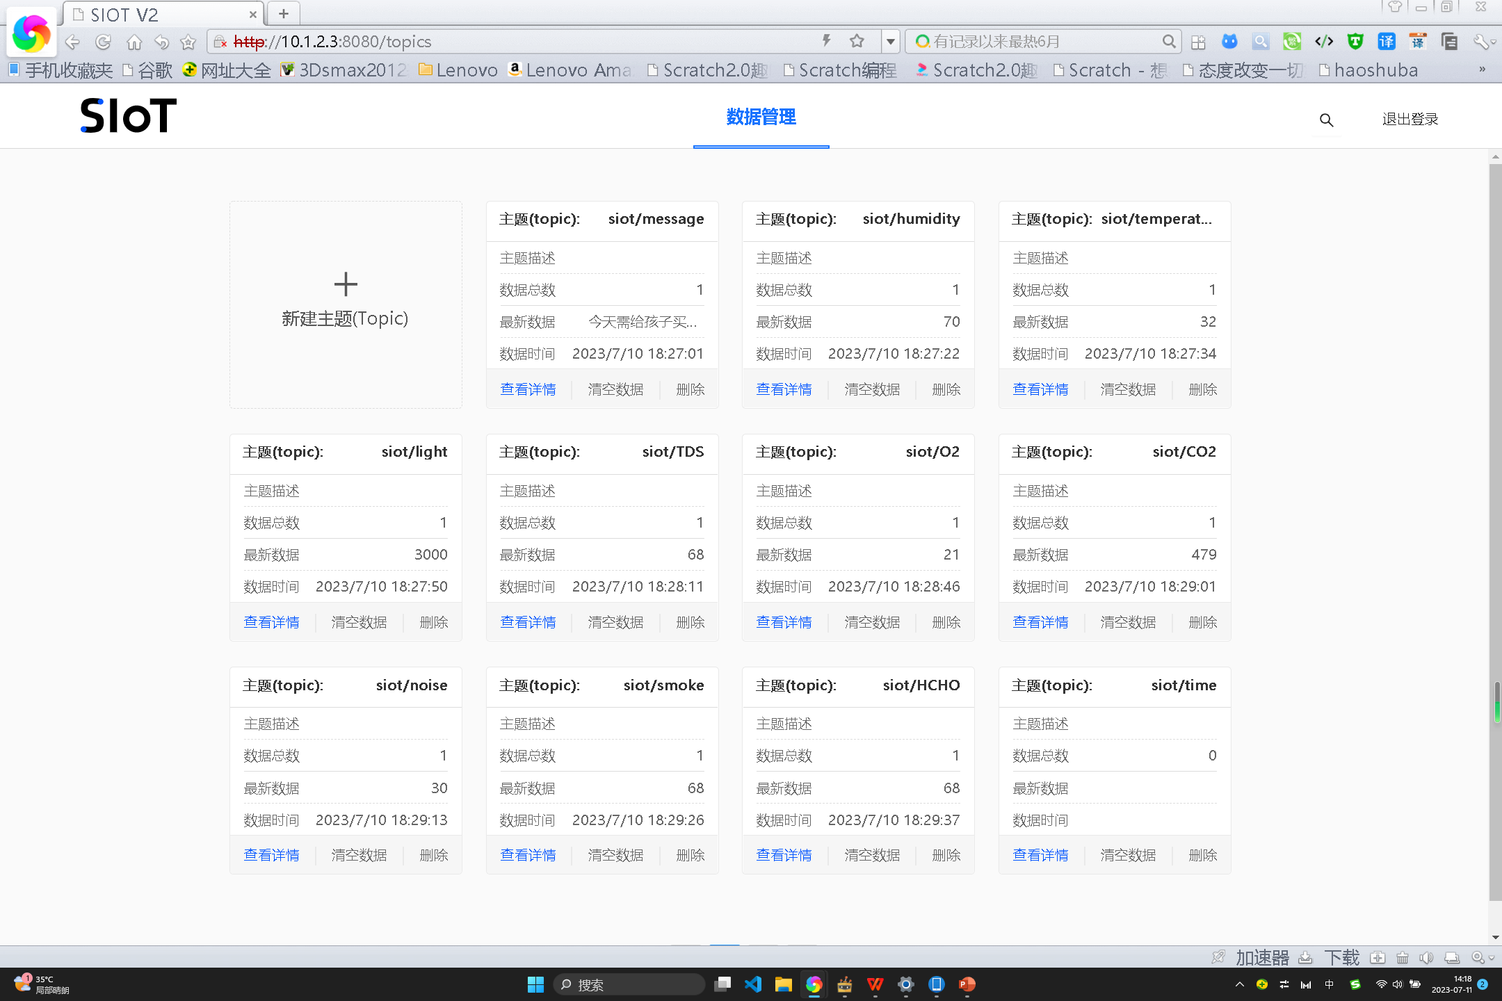Click the taskbar 搜索 search box
Screen dimensions: 1502x1001
[629, 984]
